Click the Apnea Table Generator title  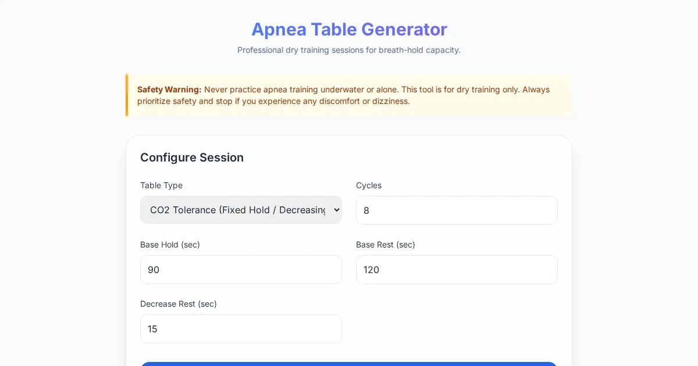pos(349,29)
